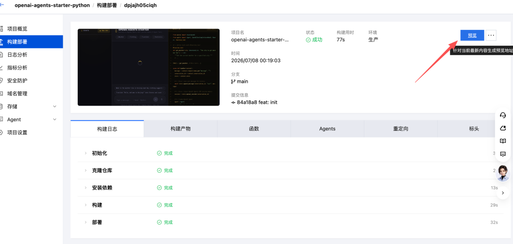Open the deployment preview thumbnail
The height and width of the screenshot is (244, 513).
pos(149,67)
